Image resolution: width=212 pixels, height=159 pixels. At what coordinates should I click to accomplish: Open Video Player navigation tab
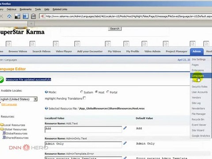[x=64, y=51]
